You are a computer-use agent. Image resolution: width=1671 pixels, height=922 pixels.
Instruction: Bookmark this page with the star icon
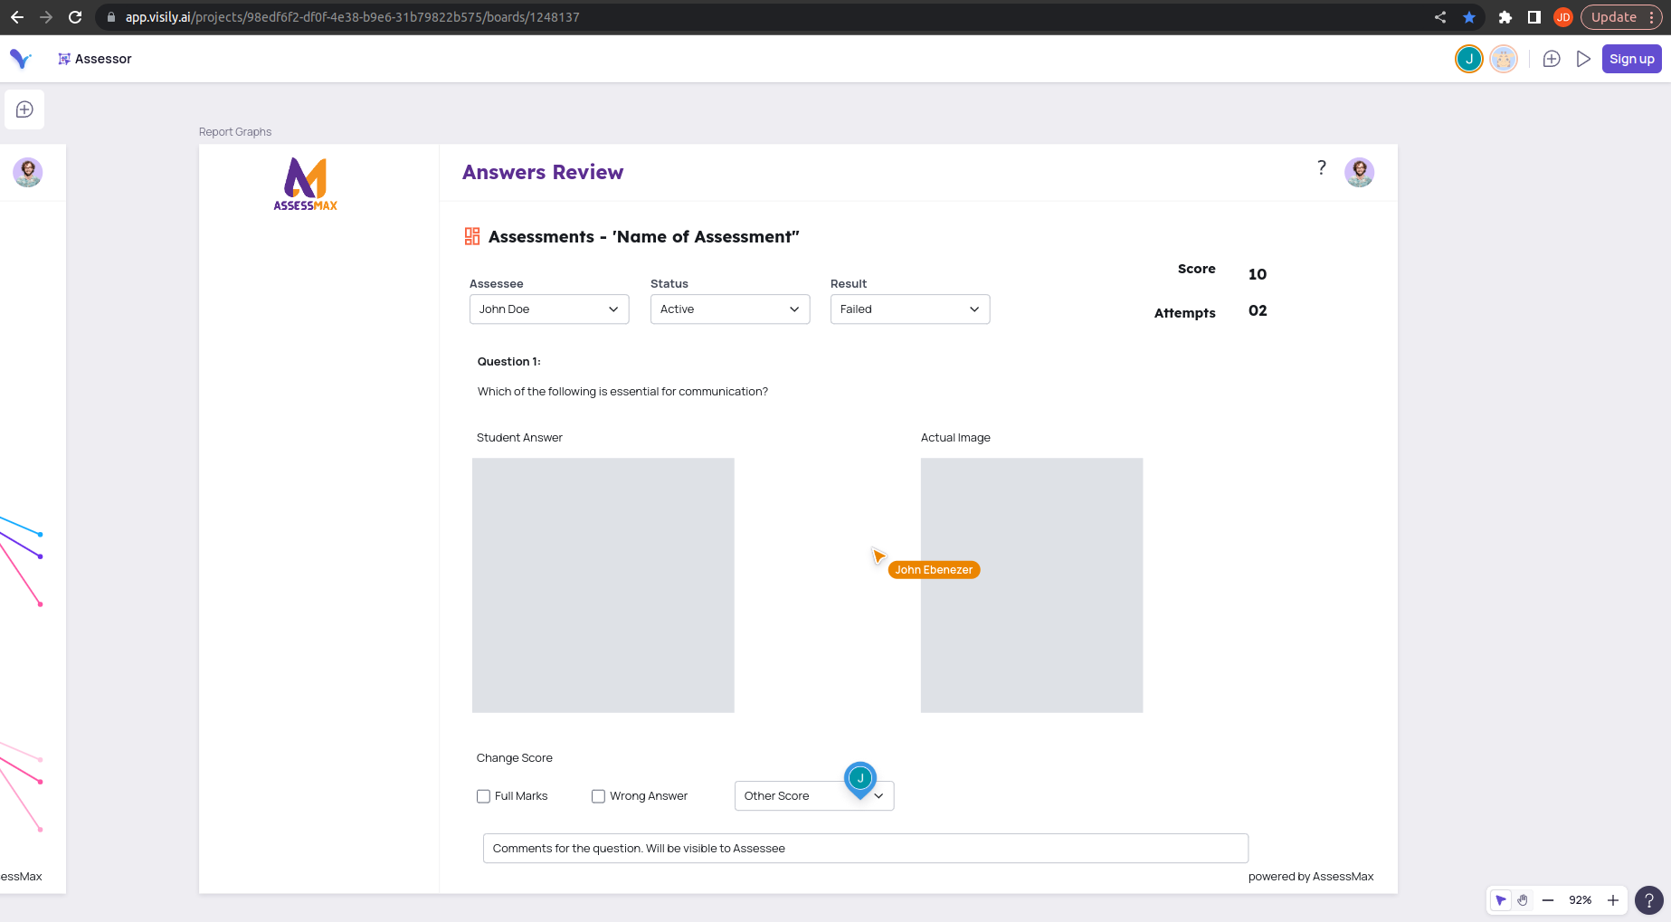(1469, 17)
